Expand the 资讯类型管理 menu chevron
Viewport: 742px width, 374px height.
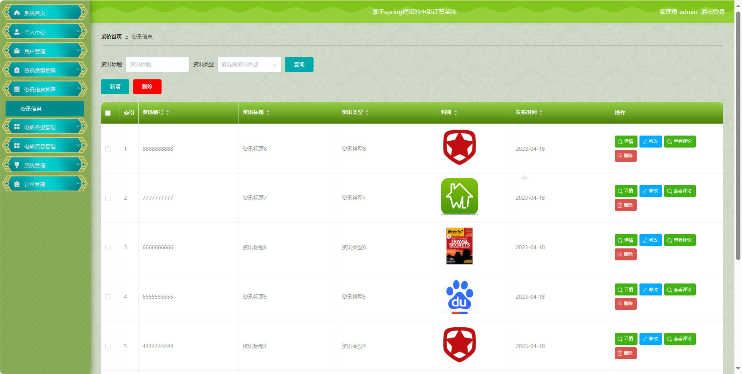(78, 69)
